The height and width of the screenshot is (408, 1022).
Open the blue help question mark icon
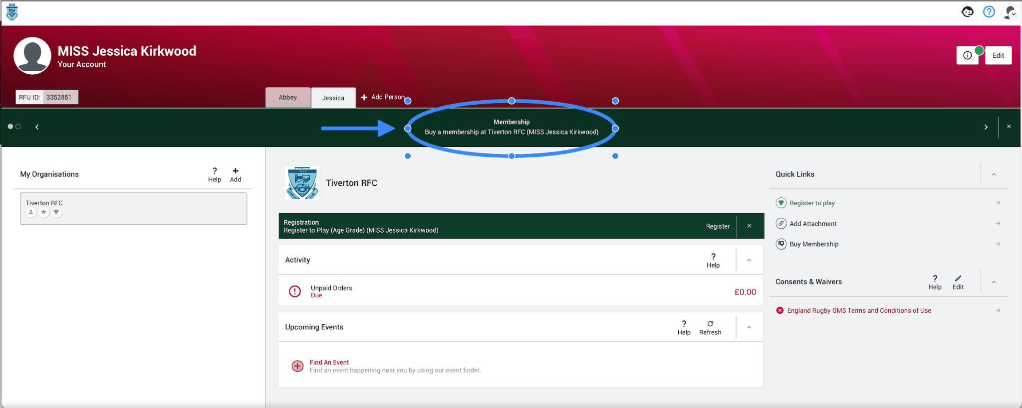click(x=989, y=12)
